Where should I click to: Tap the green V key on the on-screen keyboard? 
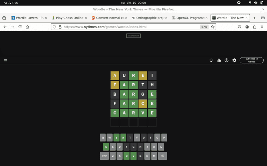tap(133, 156)
